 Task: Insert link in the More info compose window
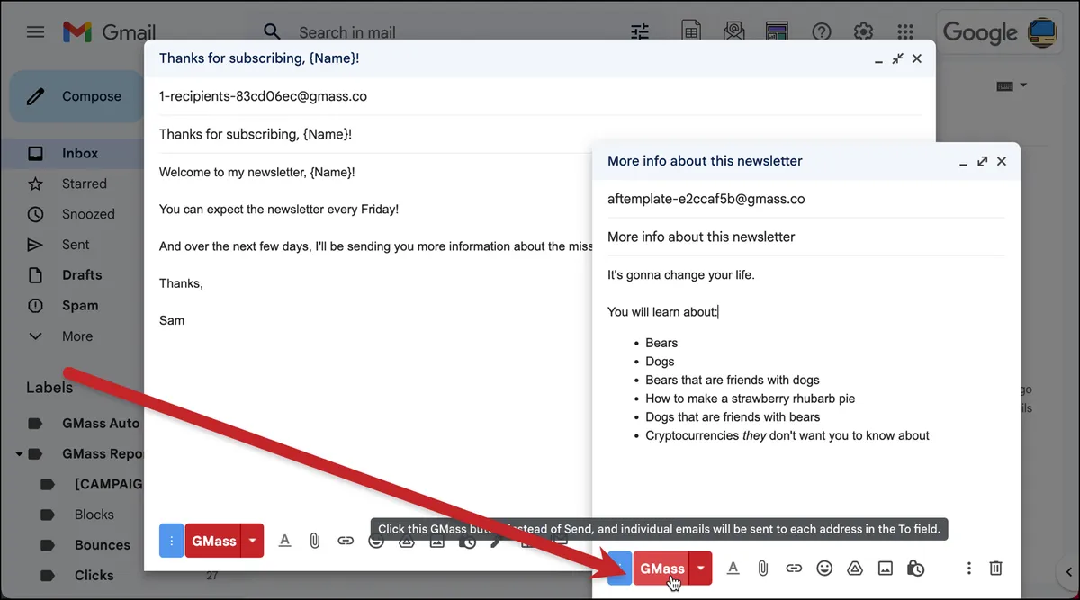[794, 569]
